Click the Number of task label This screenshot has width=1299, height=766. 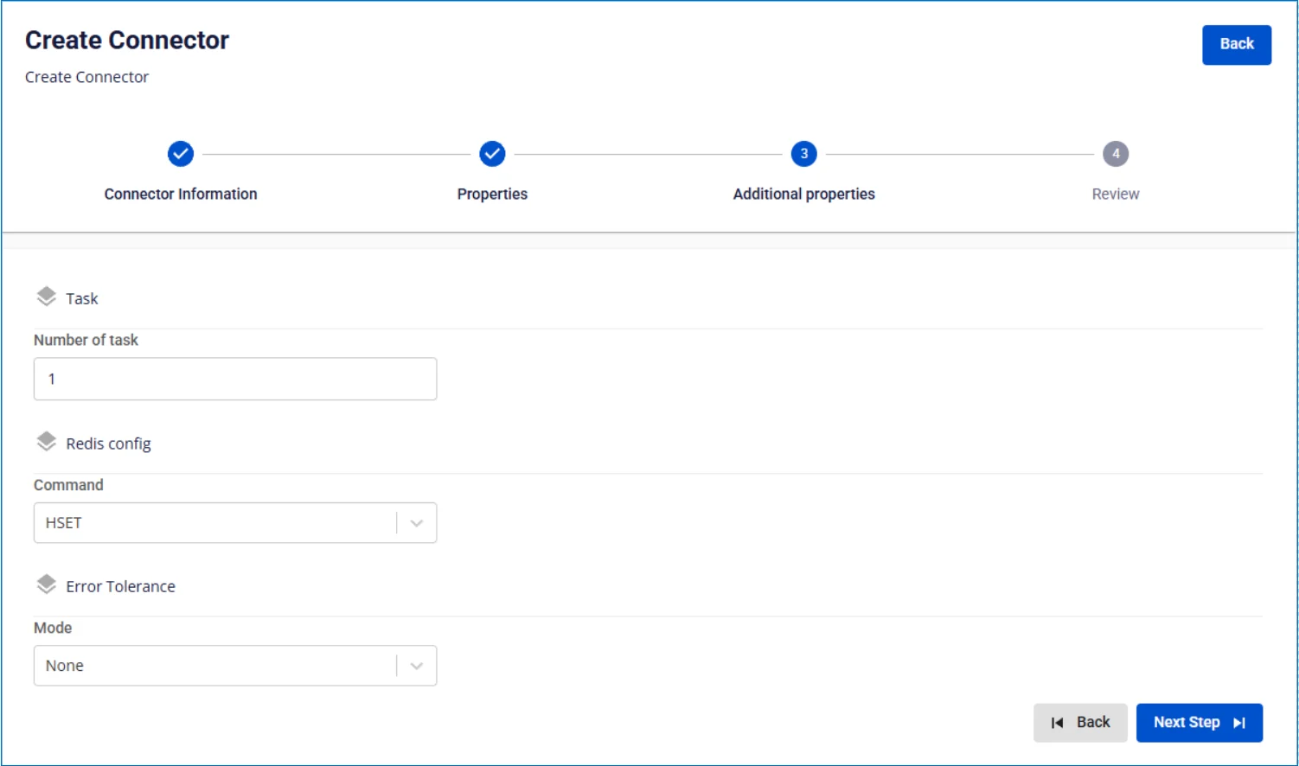tap(86, 340)
